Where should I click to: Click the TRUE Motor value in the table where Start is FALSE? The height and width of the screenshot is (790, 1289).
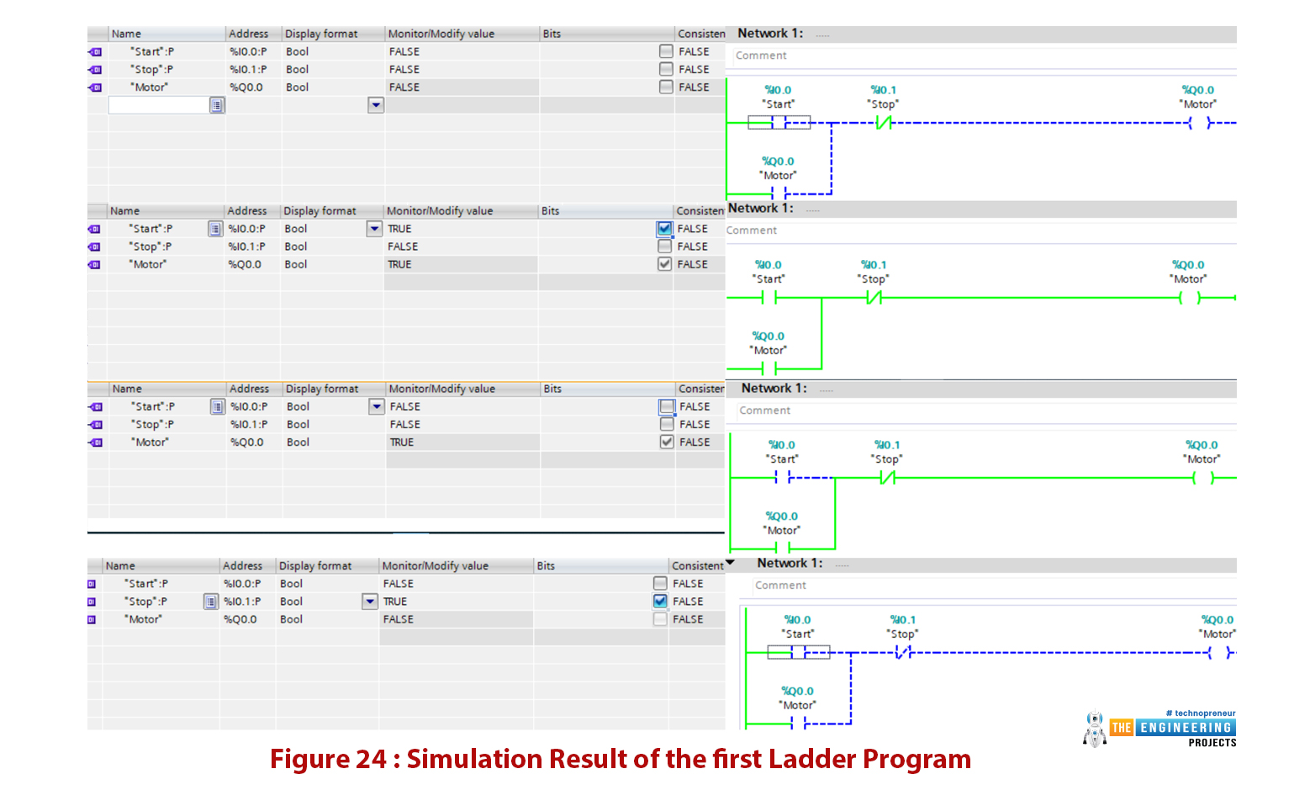click(402, 443)
